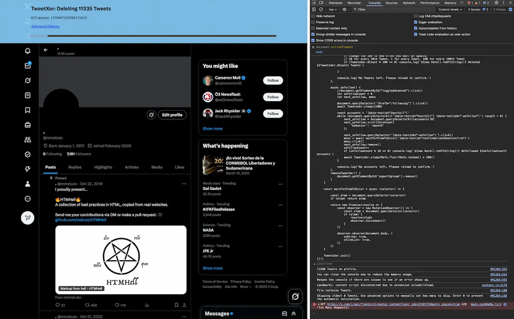The height and width of the screenshot is (319, 514).
Task: Remove the document.activeElement live expression
Action: 313,47
